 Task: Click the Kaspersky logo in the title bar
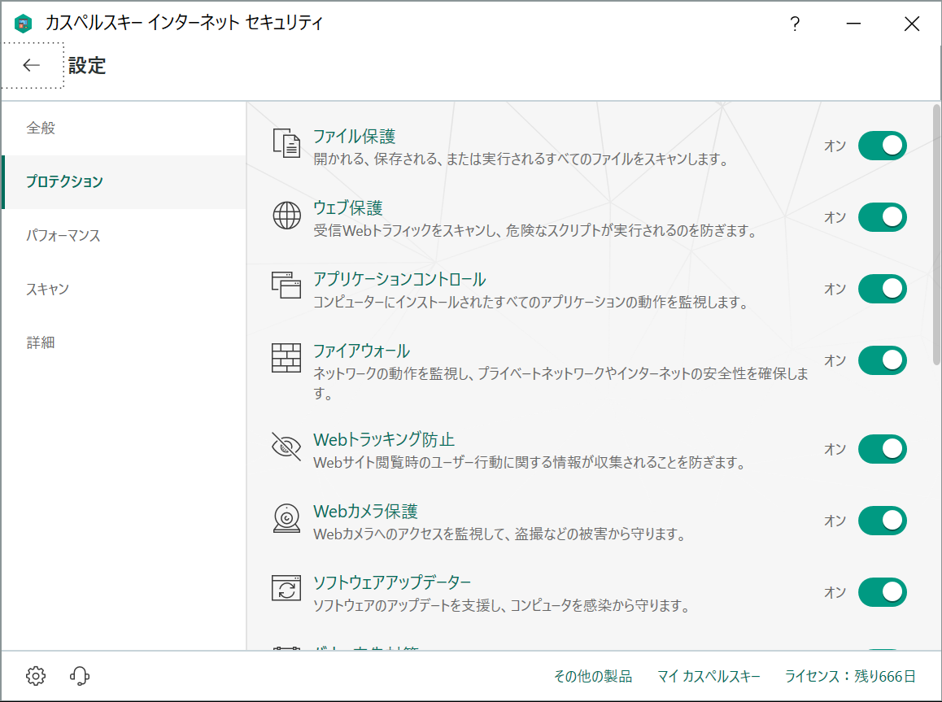[x=23, y=23]
